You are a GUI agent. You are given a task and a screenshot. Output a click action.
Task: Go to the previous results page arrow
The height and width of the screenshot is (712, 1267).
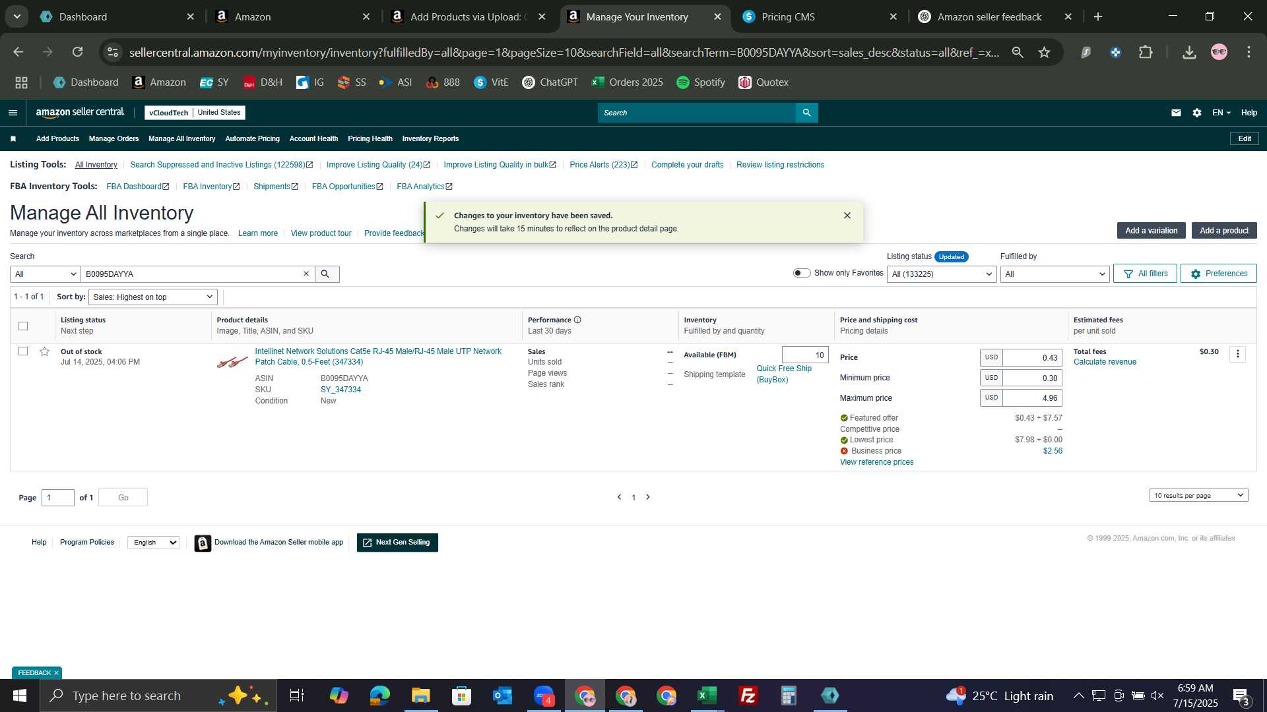619,497
